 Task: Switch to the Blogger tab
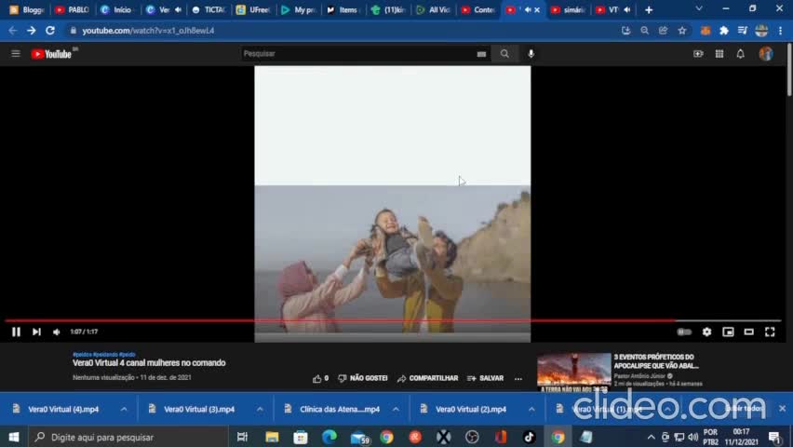pos(28,9)
